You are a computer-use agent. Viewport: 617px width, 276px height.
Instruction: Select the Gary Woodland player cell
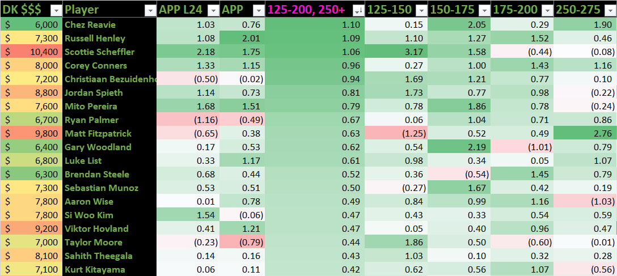(109, 147)
